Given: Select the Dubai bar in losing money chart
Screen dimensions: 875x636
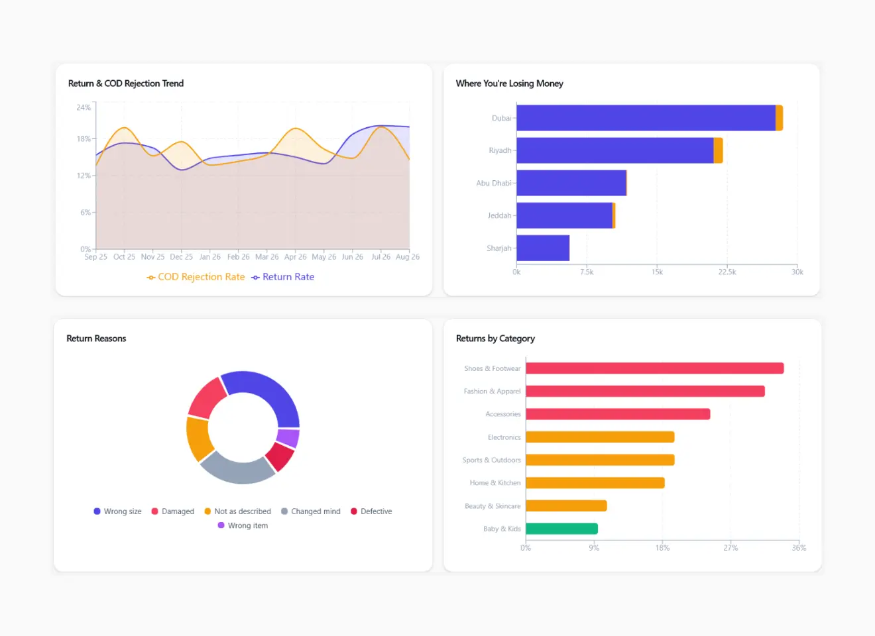Looking at the screenshot, I should coord(650,118).
